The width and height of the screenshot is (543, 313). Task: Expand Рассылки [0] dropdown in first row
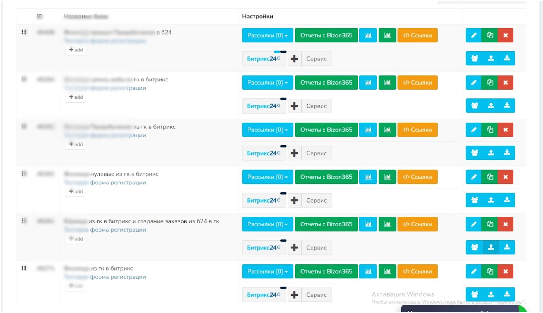[267, 35]
